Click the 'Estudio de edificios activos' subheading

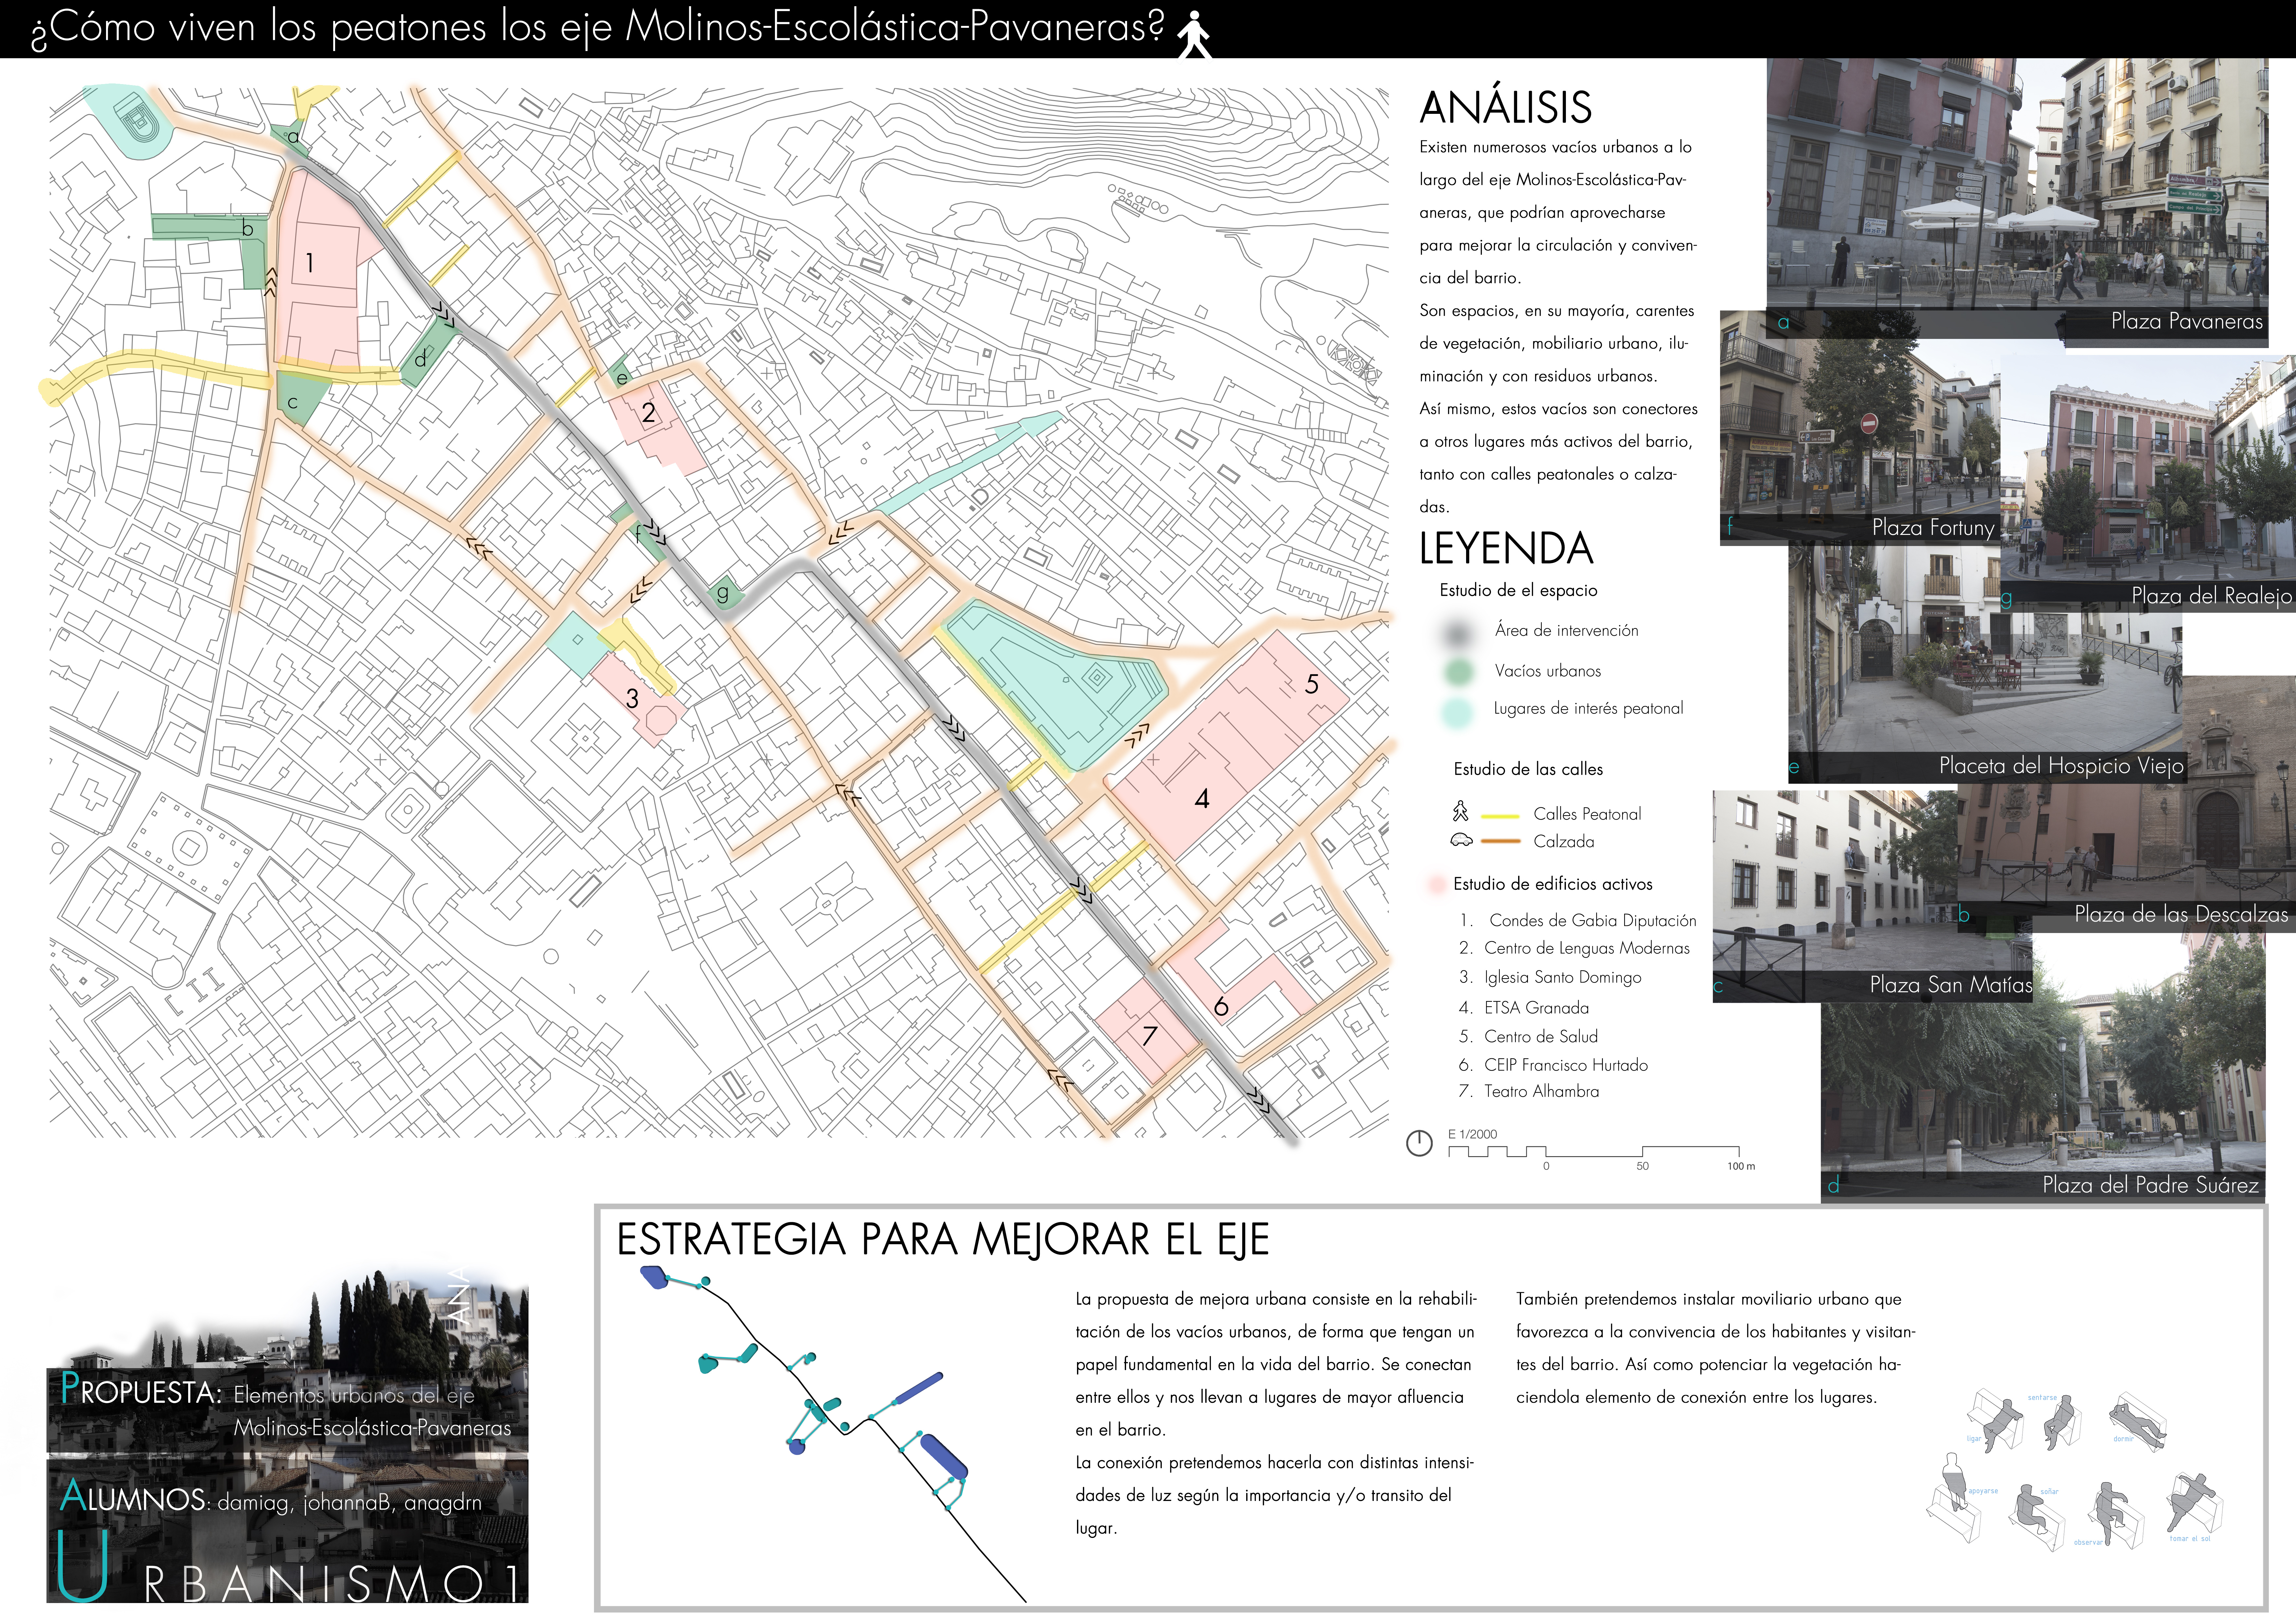[1553, 884]
